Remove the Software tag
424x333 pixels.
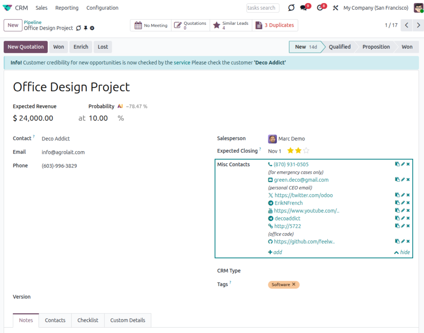[x=294, y=285]
